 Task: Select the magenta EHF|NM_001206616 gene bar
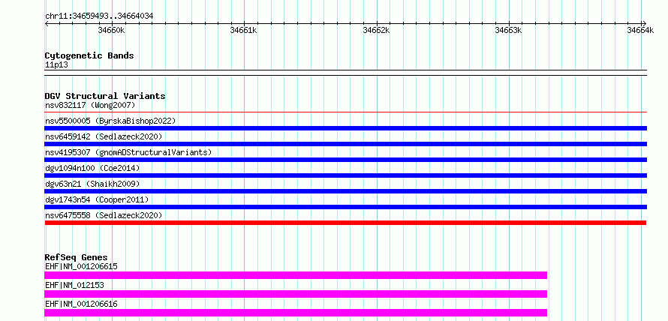click(296, 313)
